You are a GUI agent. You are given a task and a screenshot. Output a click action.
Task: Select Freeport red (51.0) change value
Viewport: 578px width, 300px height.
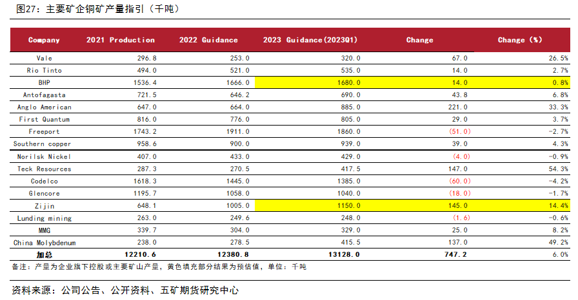pos(460,131)
